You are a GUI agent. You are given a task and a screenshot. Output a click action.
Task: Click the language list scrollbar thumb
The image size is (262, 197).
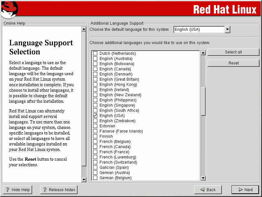click(x=203, y=100)
